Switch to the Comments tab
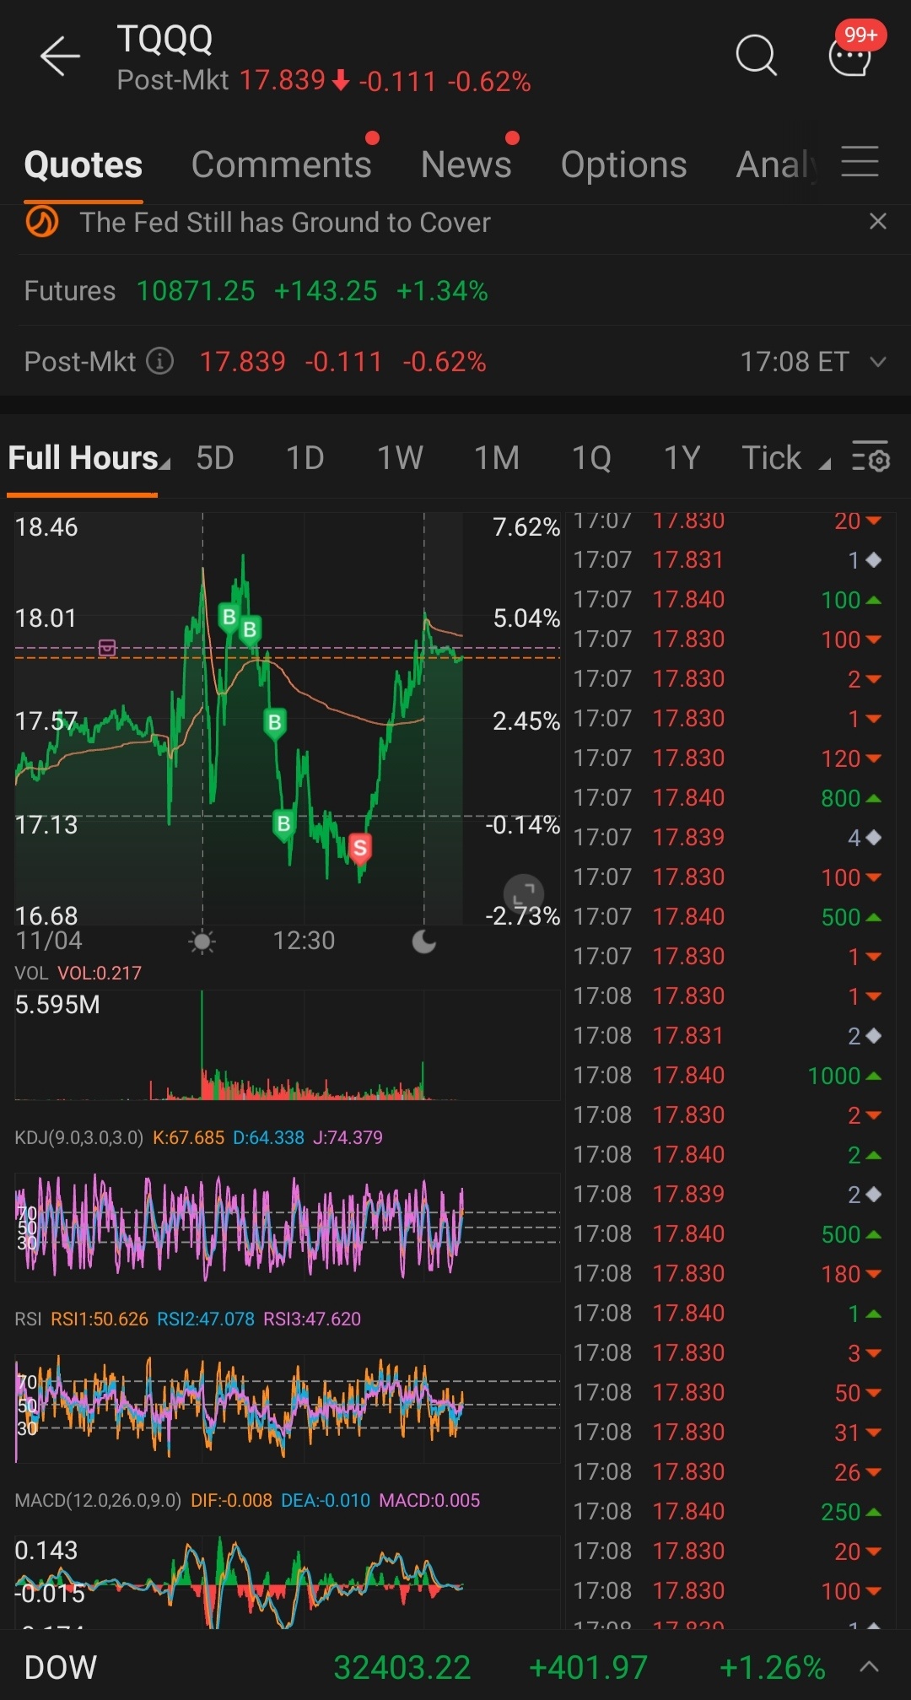 coord(281,165)
